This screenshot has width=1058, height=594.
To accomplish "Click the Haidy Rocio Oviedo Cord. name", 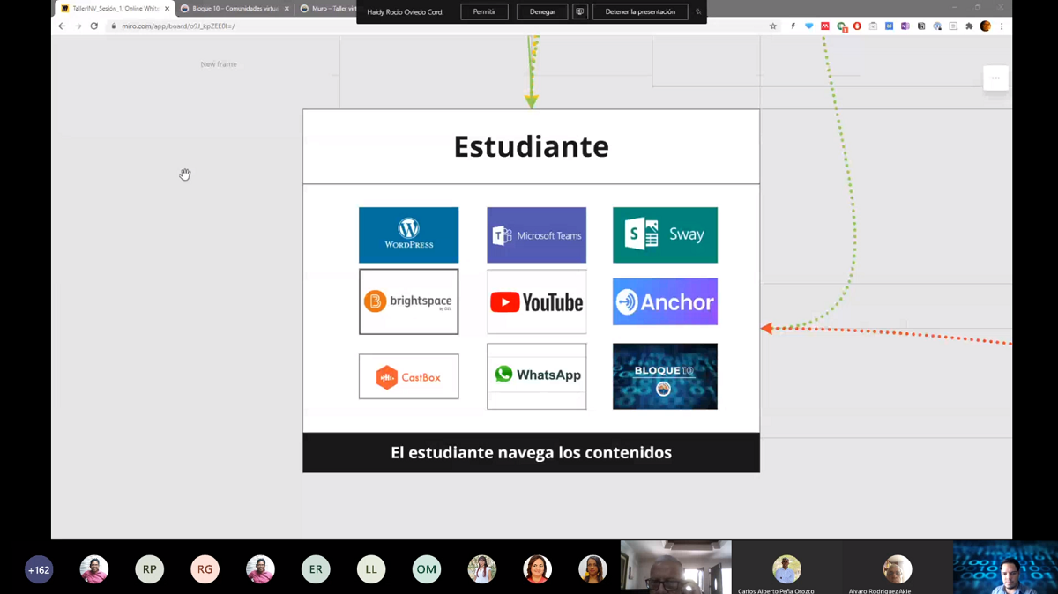I will [406, 12].
